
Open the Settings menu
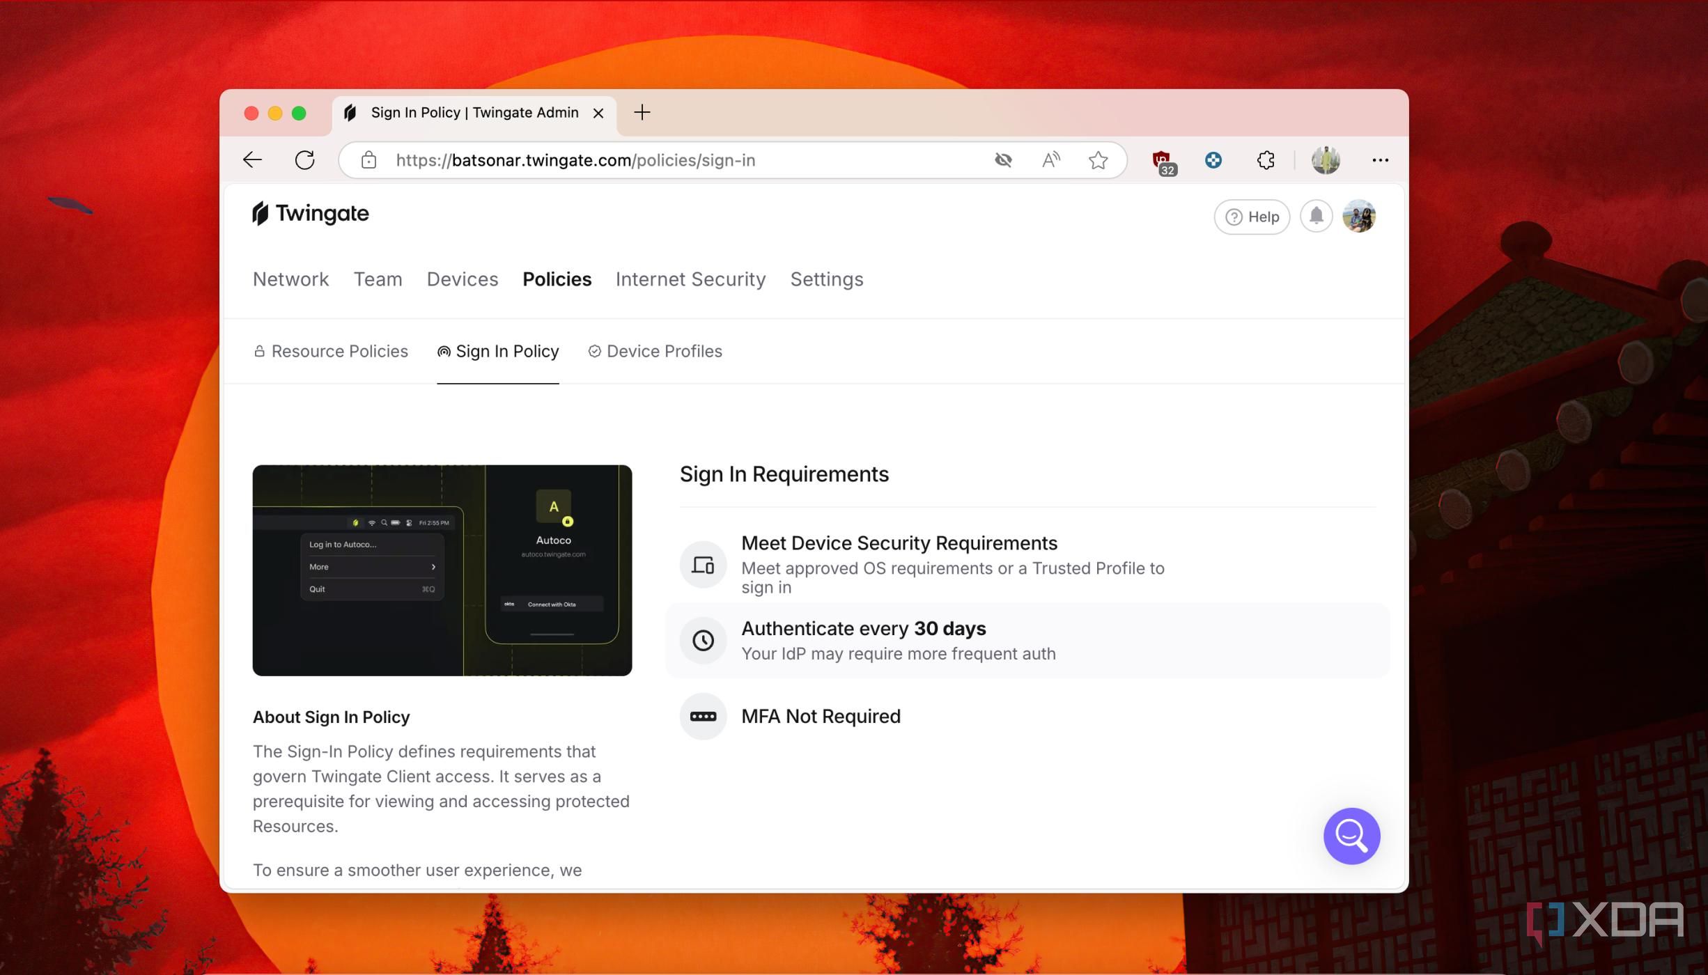tap(827, 279)
